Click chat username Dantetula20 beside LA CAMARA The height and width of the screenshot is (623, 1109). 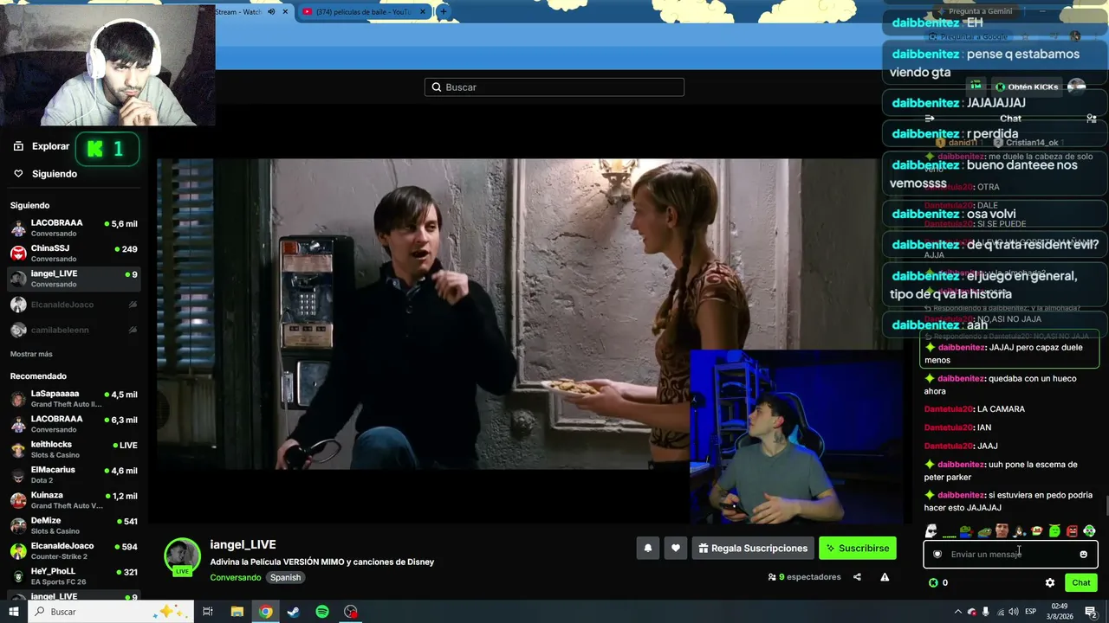point(948,409)
